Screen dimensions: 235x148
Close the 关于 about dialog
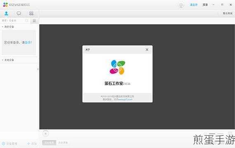(x=147, y=50)
